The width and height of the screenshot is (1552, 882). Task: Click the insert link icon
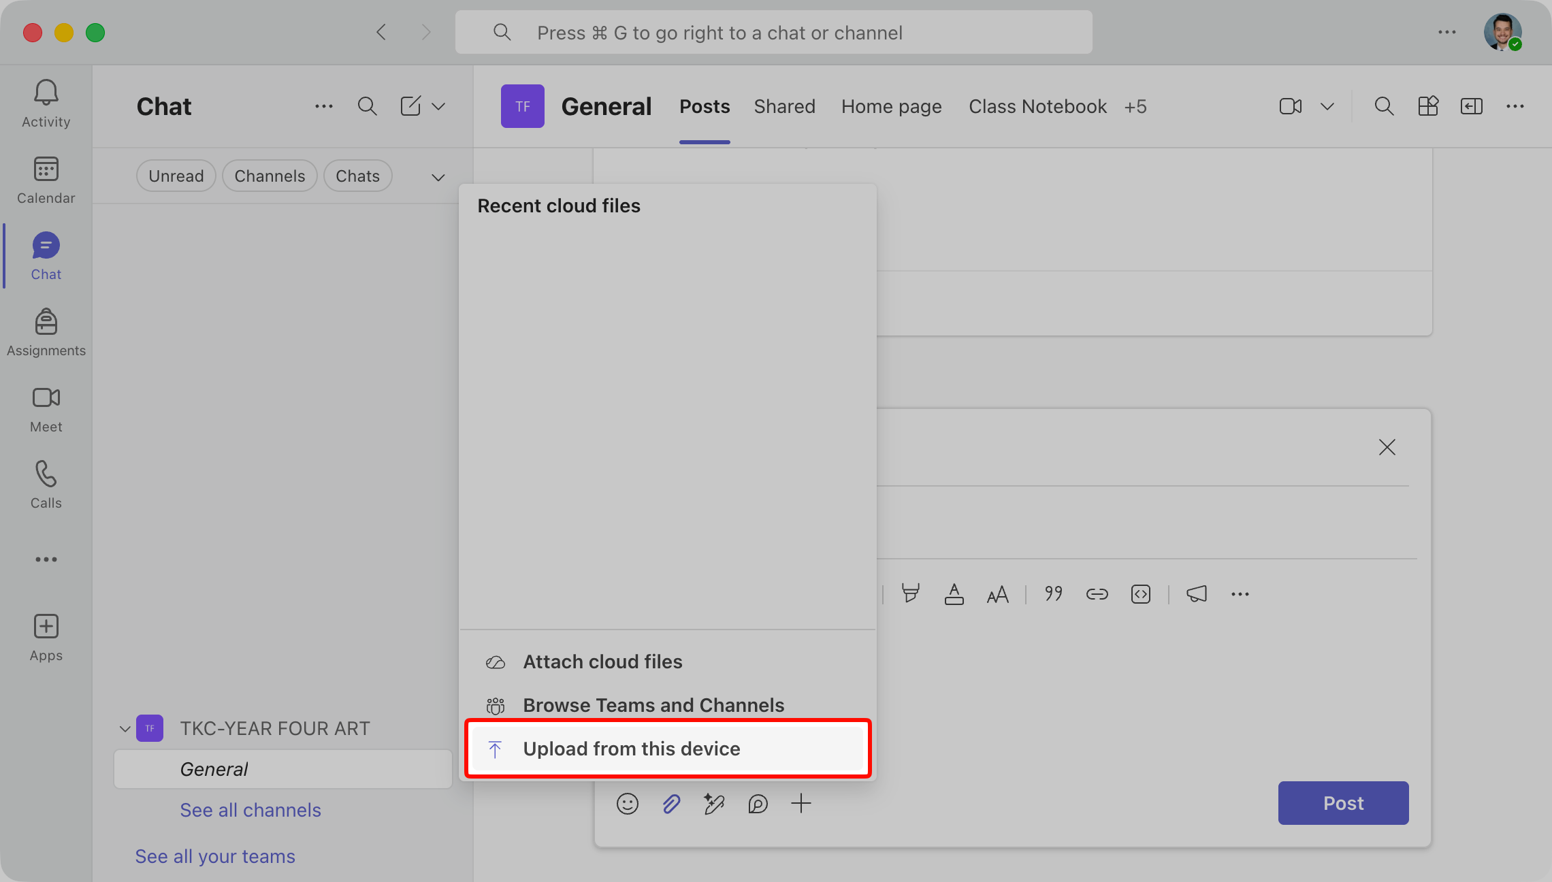(1097, 594)
